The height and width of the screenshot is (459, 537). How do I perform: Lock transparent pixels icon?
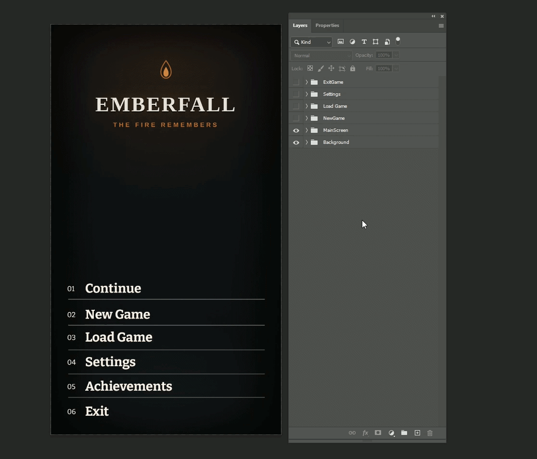[x=310, y=68]
